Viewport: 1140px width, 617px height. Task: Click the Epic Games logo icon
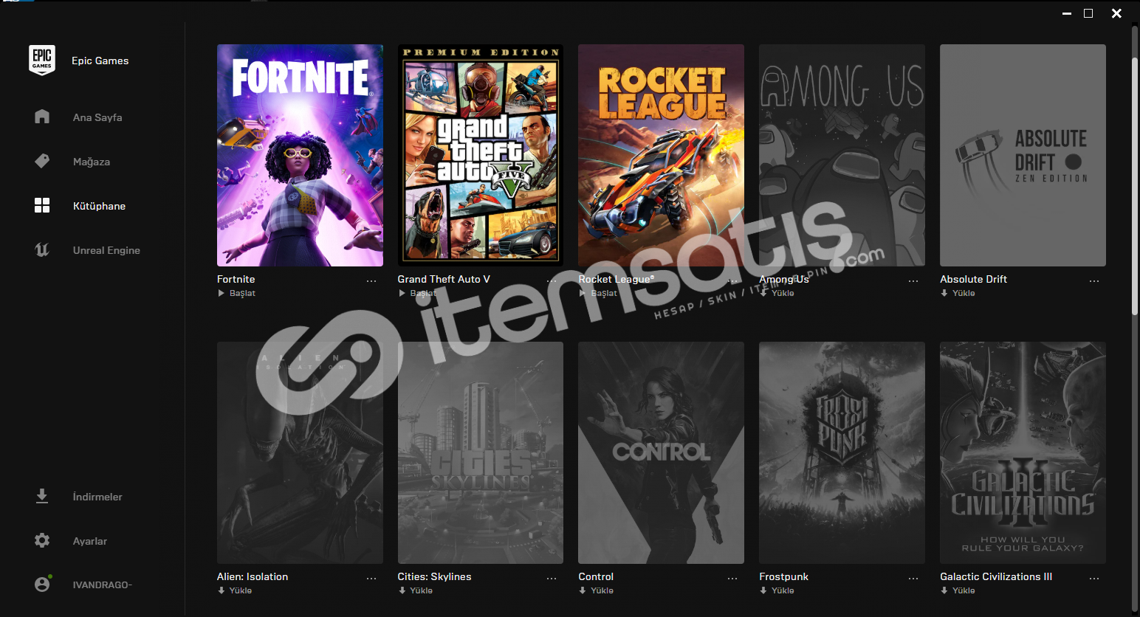[42, 61]
